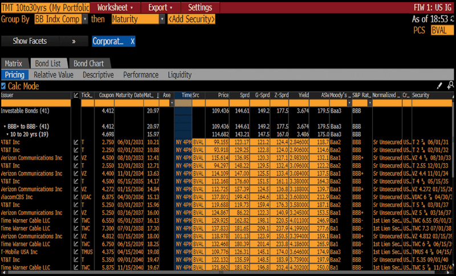Switch to the Bond Chart tab
The width and height of the screenshot is (456, 276).
pos(89,64)
